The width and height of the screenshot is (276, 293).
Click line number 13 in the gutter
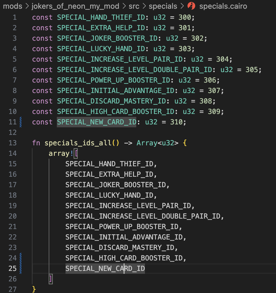(x=13, y=143)
